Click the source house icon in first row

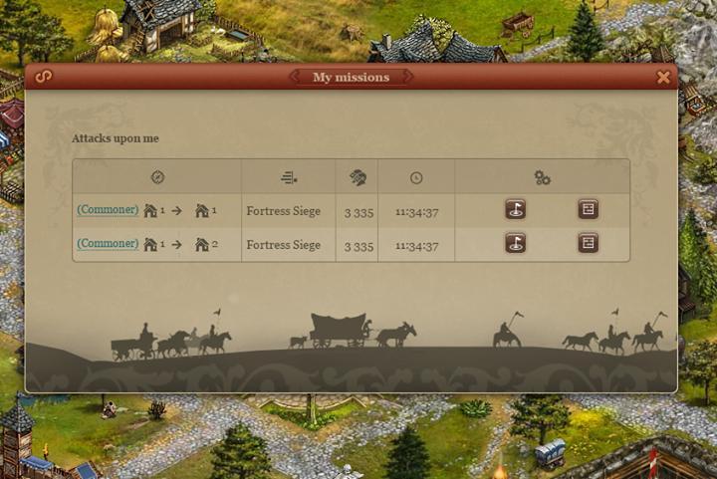[x=150, y=211]
